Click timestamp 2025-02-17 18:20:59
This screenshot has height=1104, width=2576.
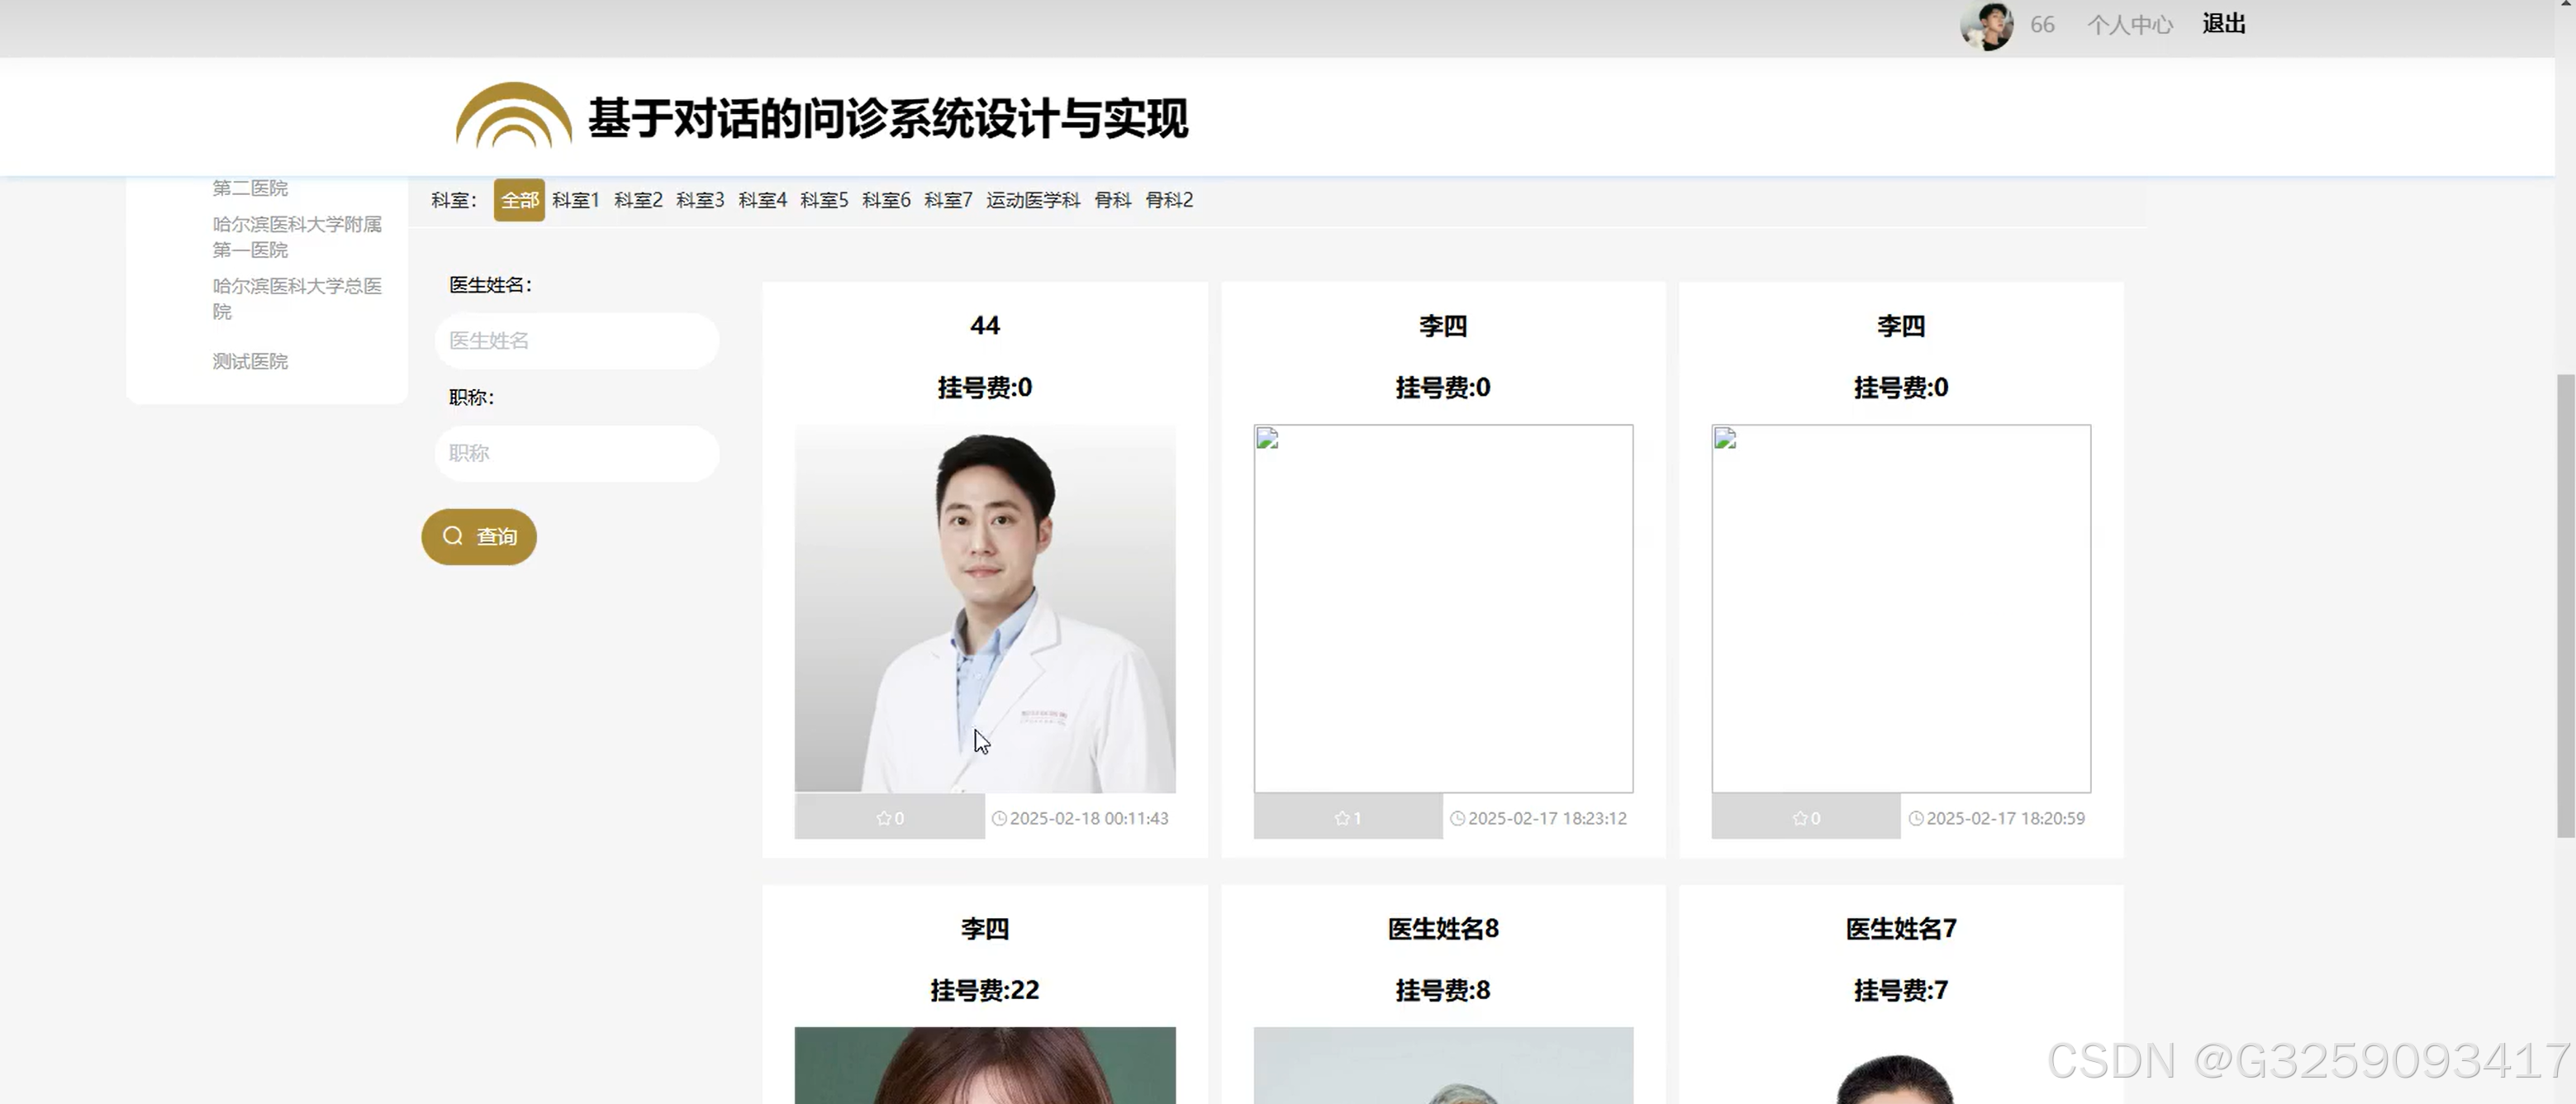click(2005, 818)
